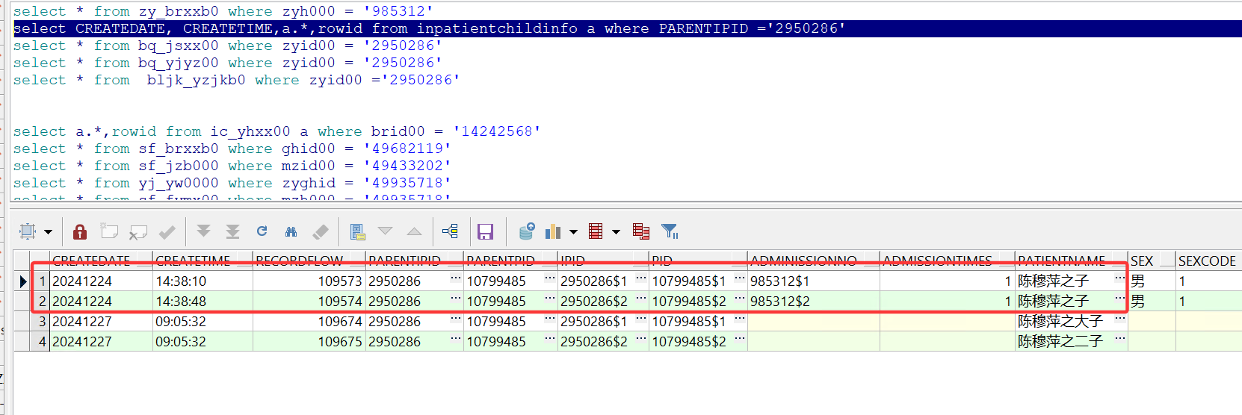Click the bq_jsxx00 query line
This screenshot has height=415, width=1242.
pos(227,46)
